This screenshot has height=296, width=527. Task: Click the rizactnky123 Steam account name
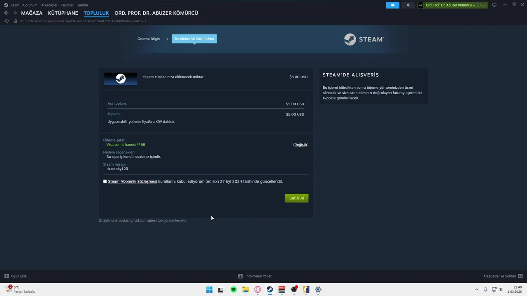(x=117, y=169)
